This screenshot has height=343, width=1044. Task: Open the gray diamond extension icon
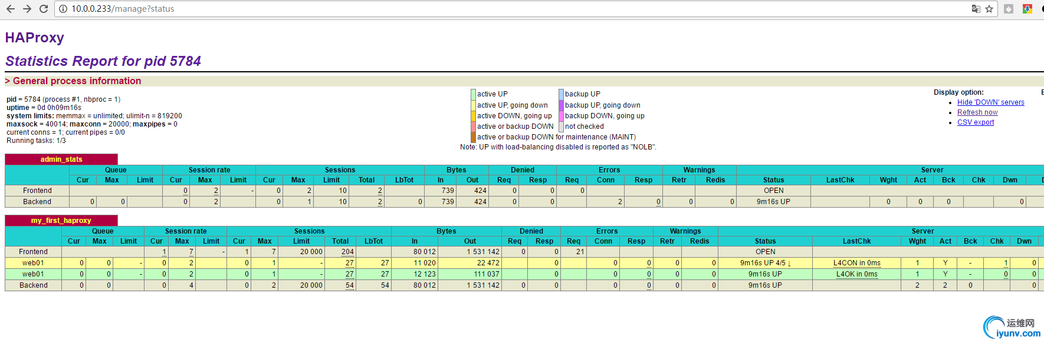1009,9
